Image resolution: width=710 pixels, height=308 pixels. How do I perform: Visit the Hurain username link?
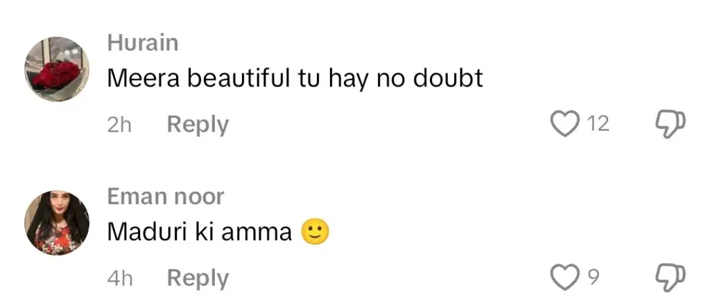click(143, 43)
